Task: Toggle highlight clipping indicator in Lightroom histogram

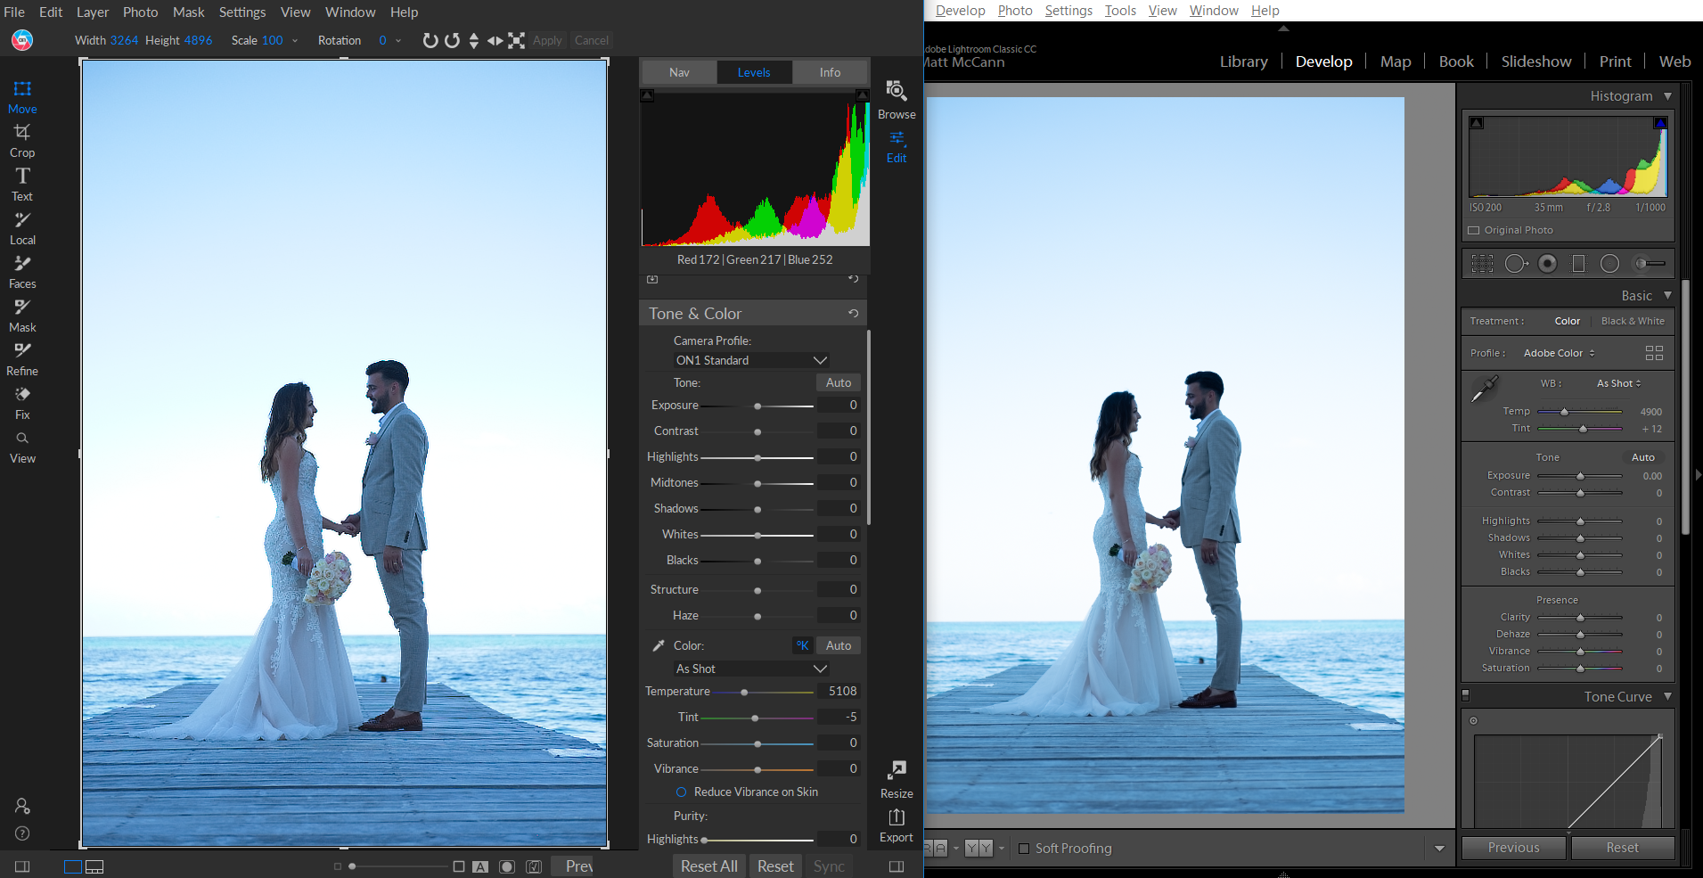Action: 1660,123
